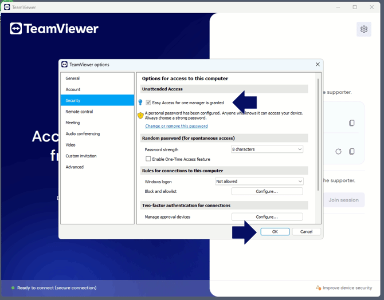Configure Block and allowlist
Screen dimensions: 384x300
pos(267,191)
